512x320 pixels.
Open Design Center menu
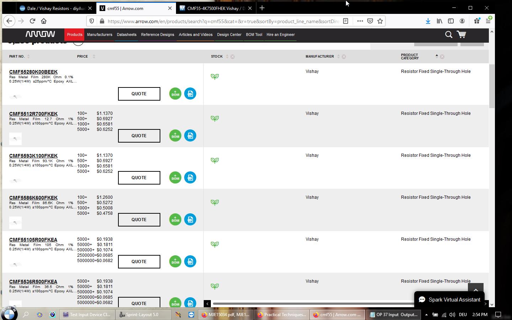[229, 34]
